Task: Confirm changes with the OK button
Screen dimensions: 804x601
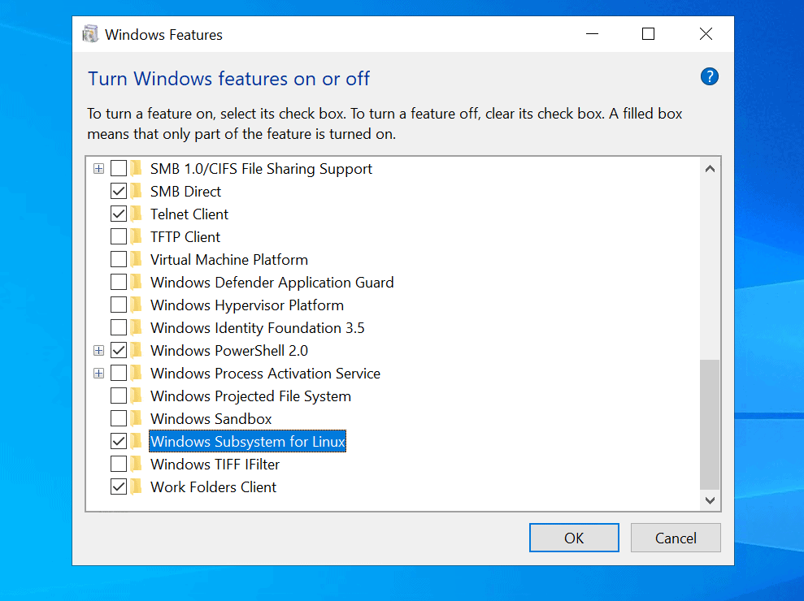Action: (x=574, y=538)
